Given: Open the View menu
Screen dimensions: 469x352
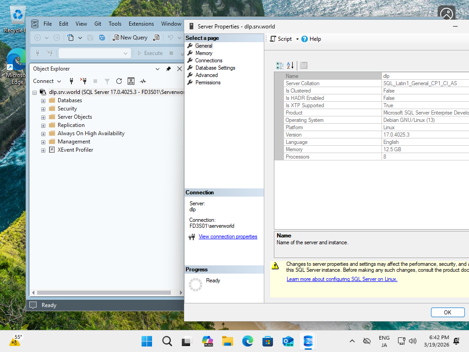Looking at the screenshot, I should click(x=81, y=24).
